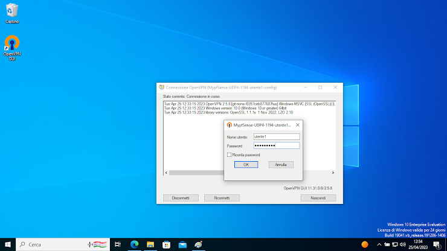
Task: Click the log scrollbar right arrow
Action: pos(333,173)
